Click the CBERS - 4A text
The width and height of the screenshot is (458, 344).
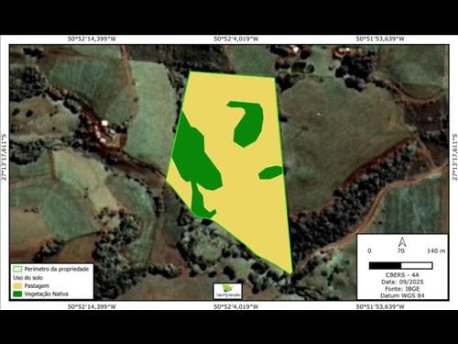402,275
